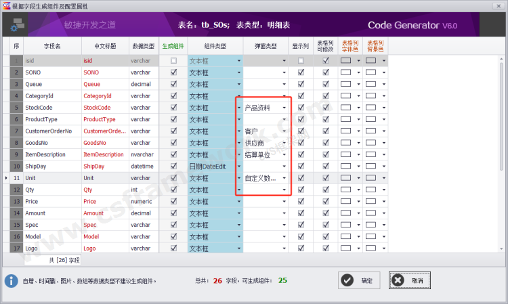Close the dialog with the X button
This screenshot has width=508, height=304.
tap(499, 6)
